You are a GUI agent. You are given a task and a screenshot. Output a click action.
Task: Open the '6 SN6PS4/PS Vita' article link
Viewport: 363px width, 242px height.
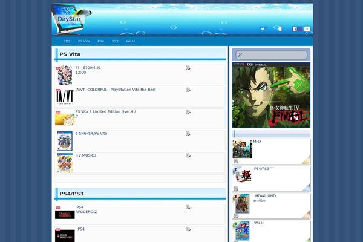(91, 133)
